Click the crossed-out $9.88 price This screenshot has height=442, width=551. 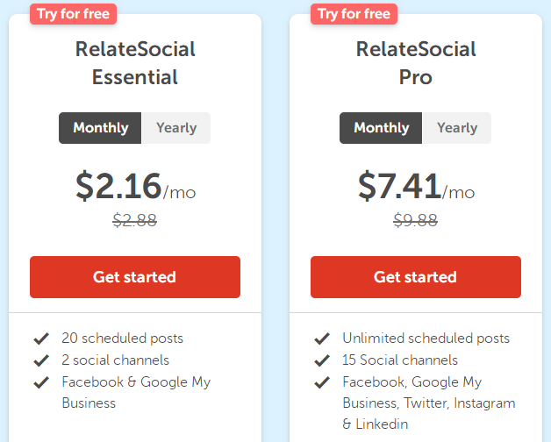[416, 221]
